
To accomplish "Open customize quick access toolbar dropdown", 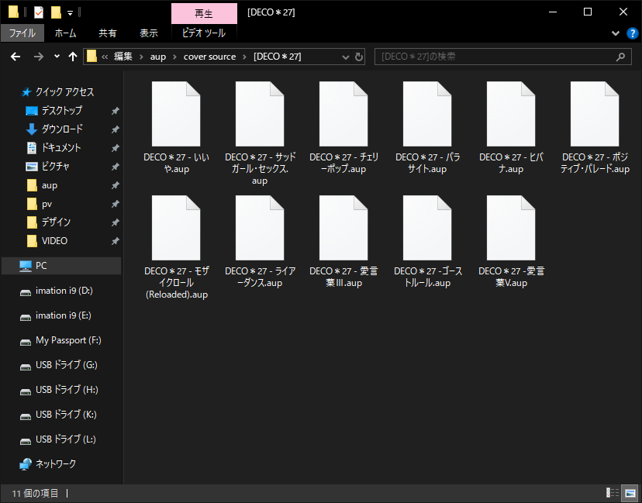I will pyautogui.click(x=70, y=13).
